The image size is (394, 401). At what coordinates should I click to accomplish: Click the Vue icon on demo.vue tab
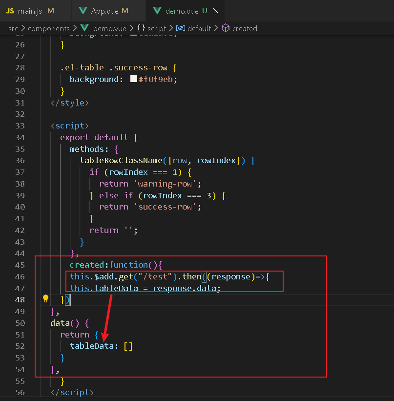pos(157,11)
